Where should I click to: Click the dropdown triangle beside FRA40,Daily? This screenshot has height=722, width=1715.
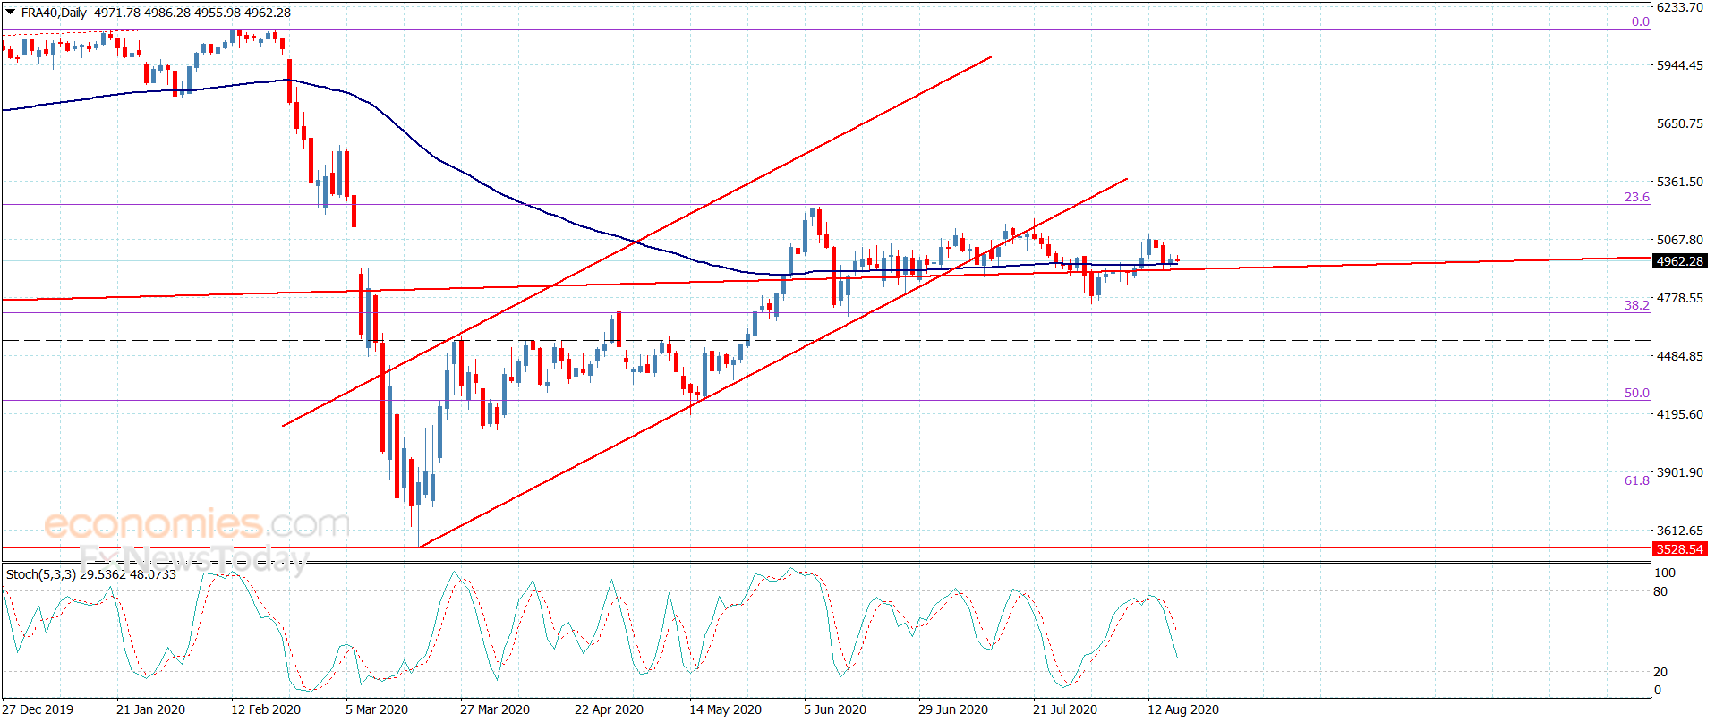10,13
